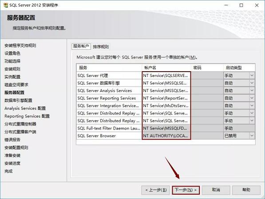
Task: Click 安装程序支持规则 step in sidebar
Action: click(20, 46)
